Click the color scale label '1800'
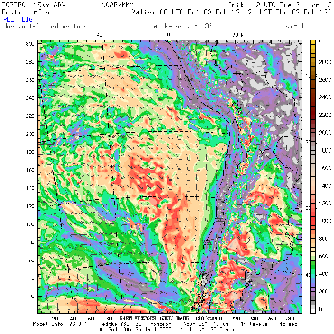The height and width of the screenshot is (334, 334). (x=325, y=151)
